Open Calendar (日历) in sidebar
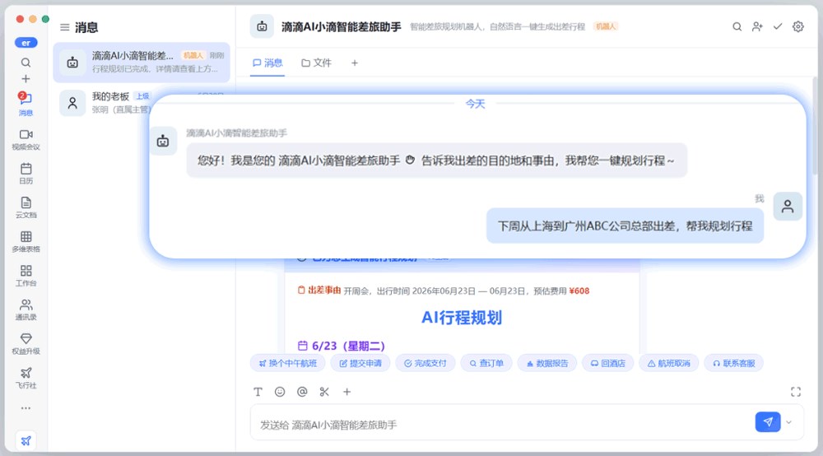 point(26,174)
